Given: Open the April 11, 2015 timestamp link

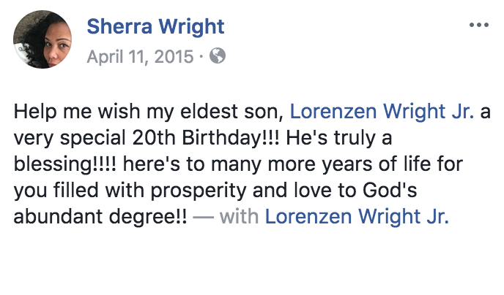Looking at the screenshot, I should coord(140,57).
